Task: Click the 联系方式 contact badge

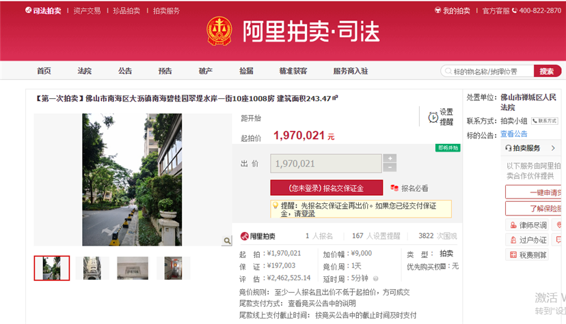Action: [545, 121]
